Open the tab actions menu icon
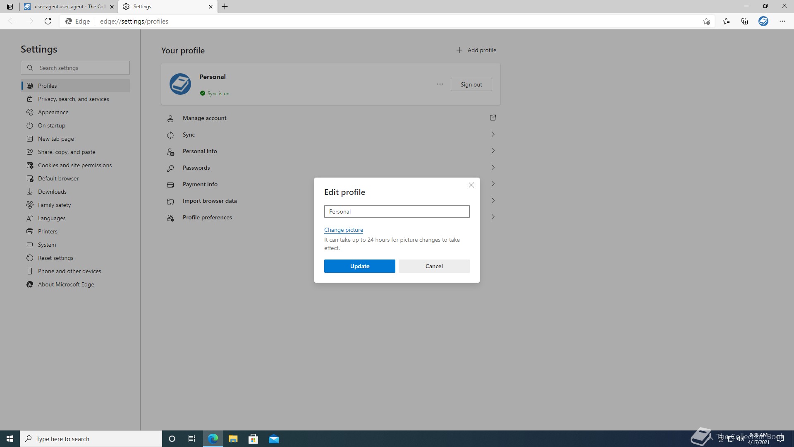794x447 pixels. 10,7
